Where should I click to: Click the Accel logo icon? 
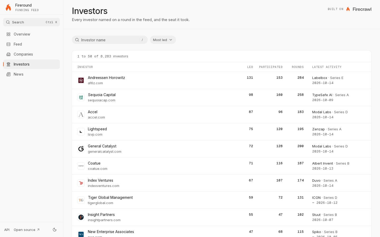81,115
